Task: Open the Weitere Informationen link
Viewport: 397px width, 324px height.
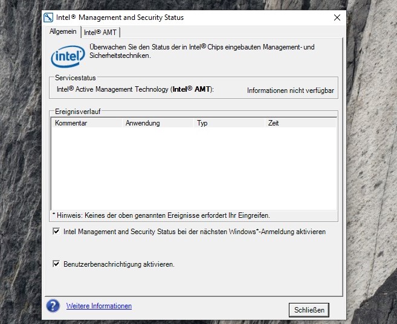Action: pos(99,306)
